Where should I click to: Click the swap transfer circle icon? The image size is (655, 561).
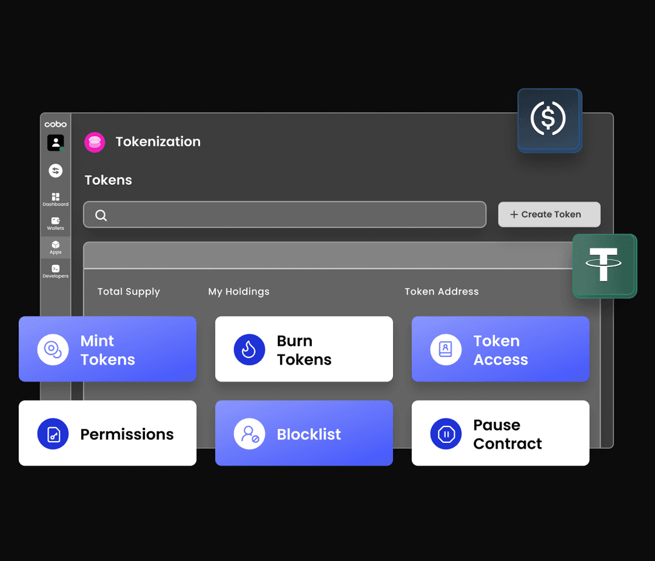tap(55, 171)
